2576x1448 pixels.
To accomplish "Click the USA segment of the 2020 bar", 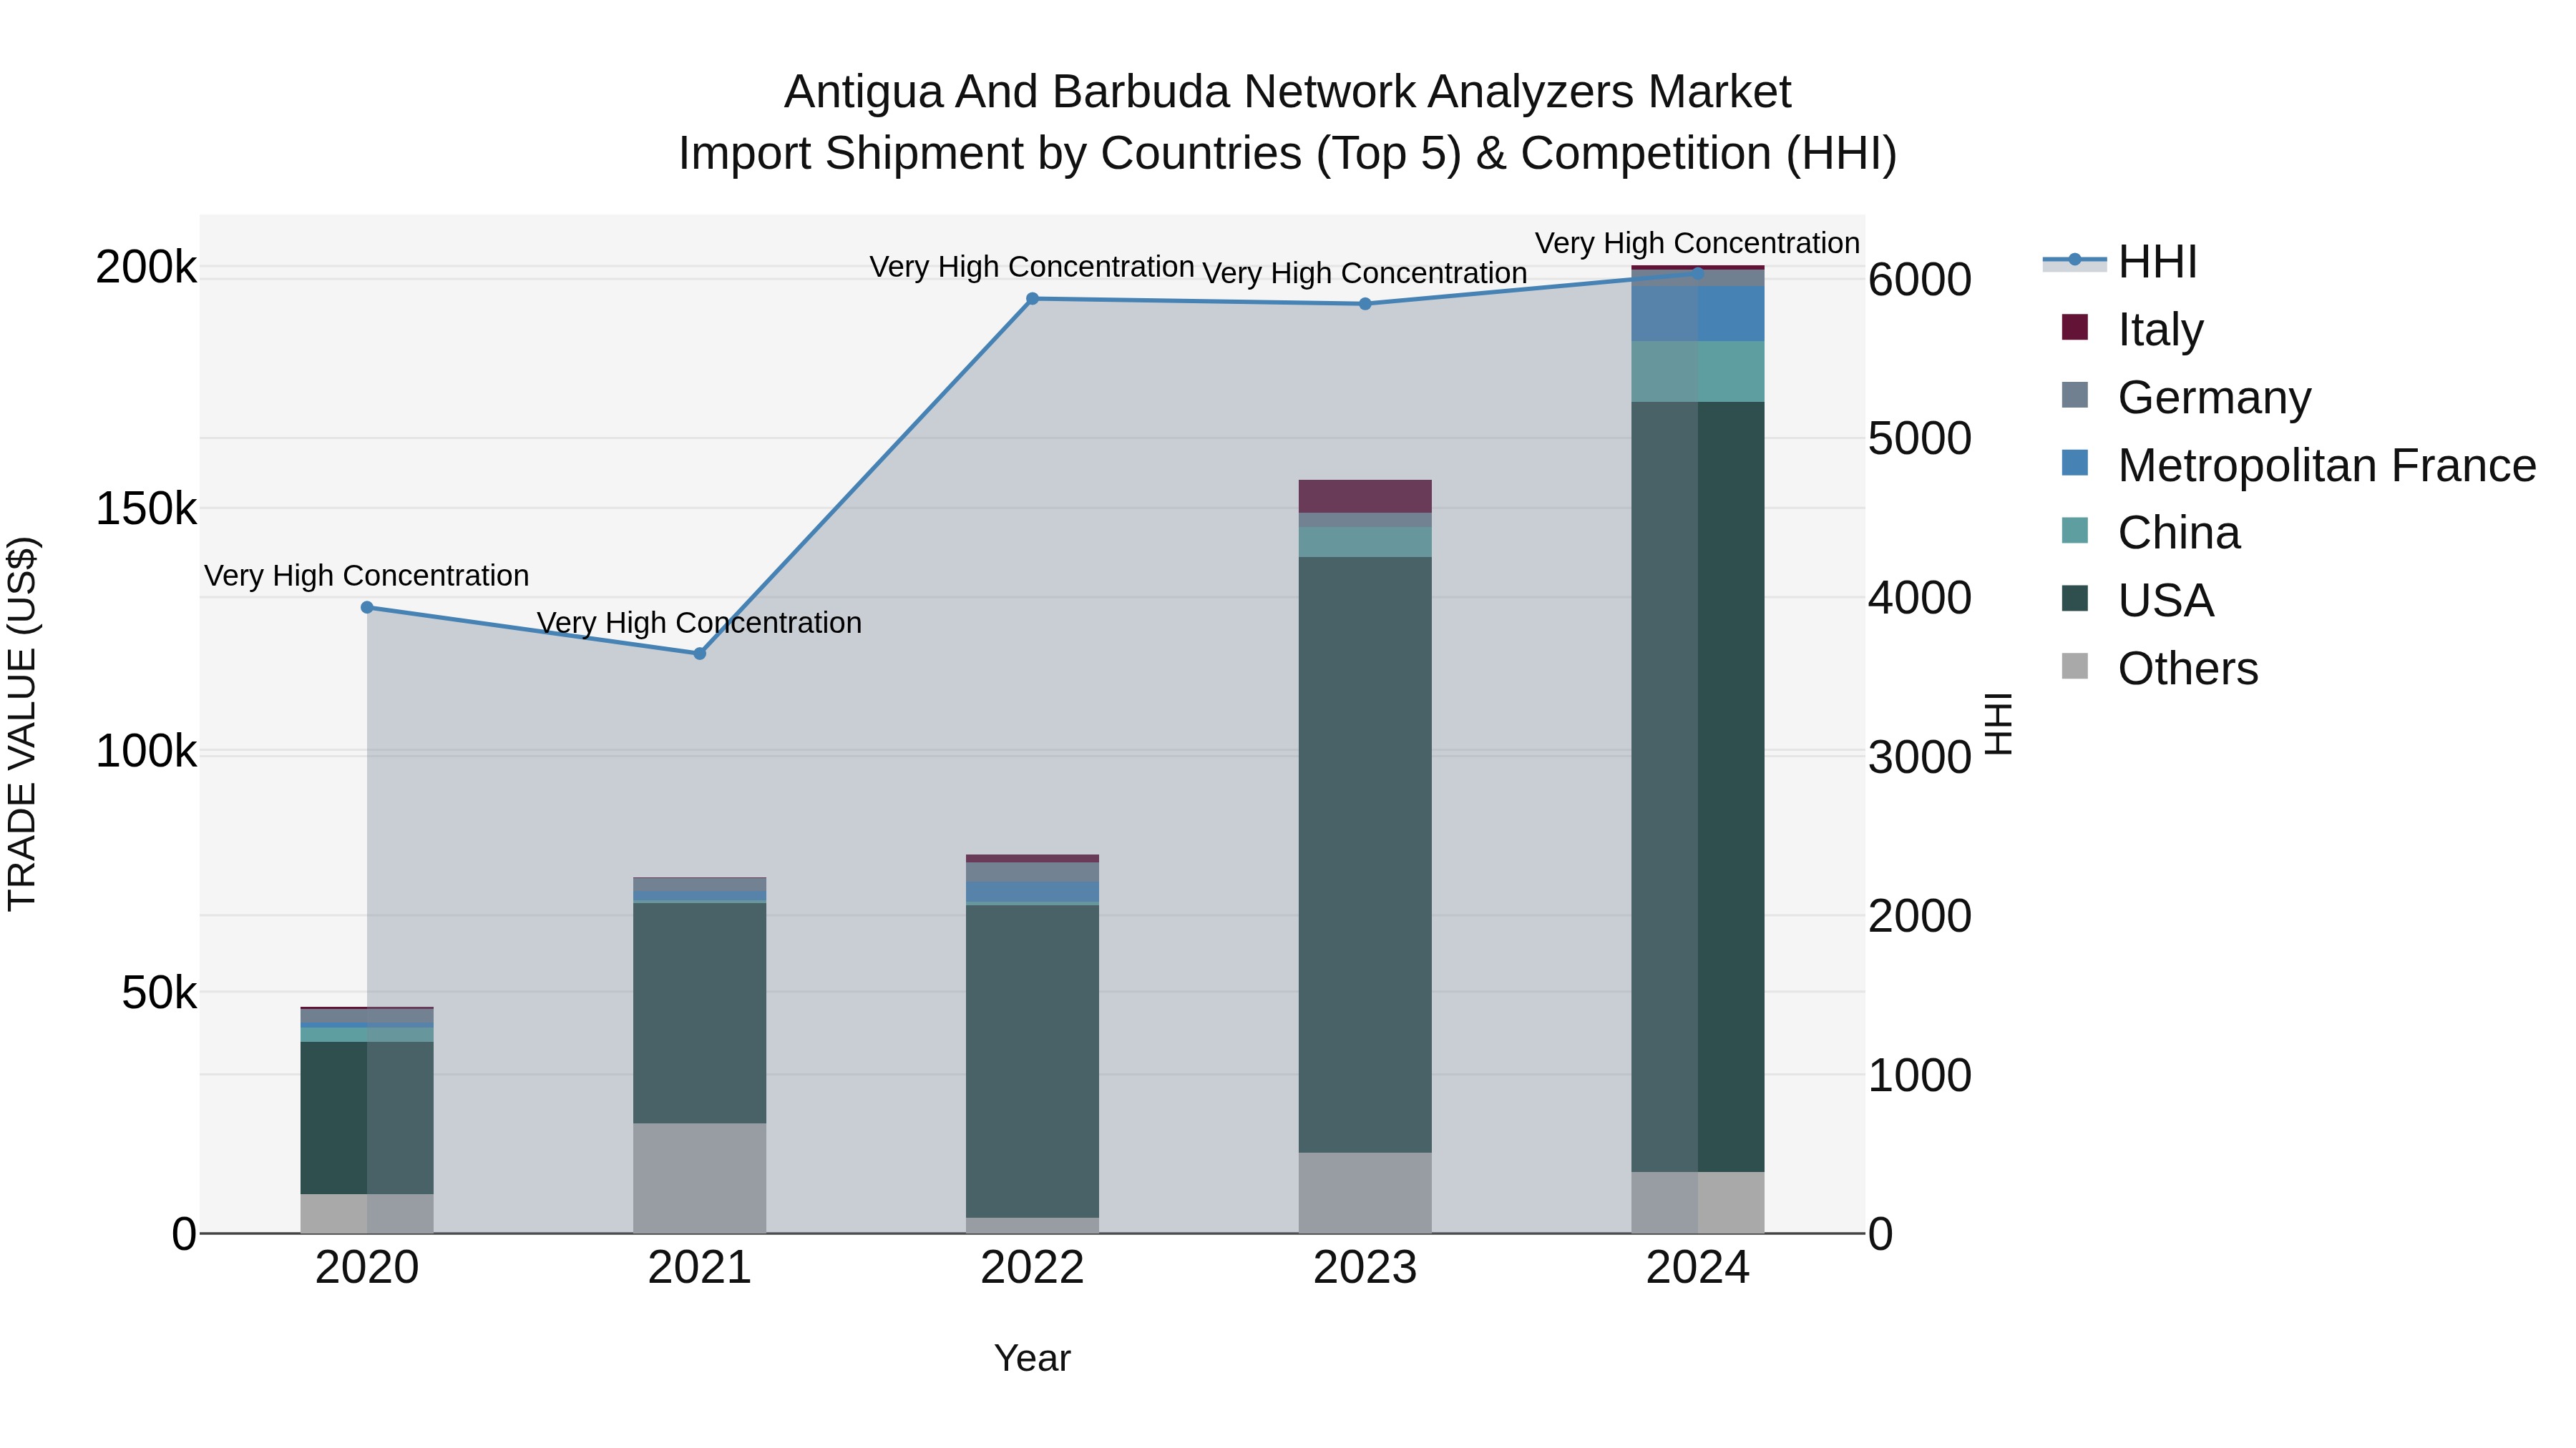I will point(367,1118).
